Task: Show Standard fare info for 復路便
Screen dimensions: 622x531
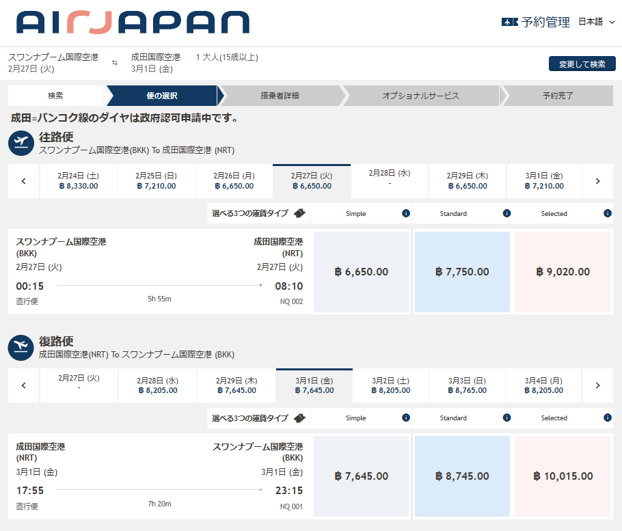Action: point(506,418)
